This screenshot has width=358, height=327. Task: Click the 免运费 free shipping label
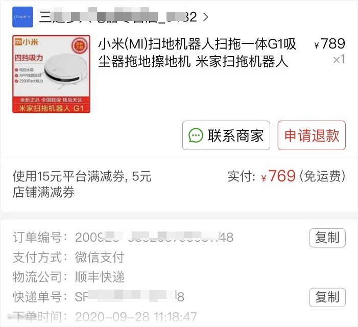[x=322, y=176]
